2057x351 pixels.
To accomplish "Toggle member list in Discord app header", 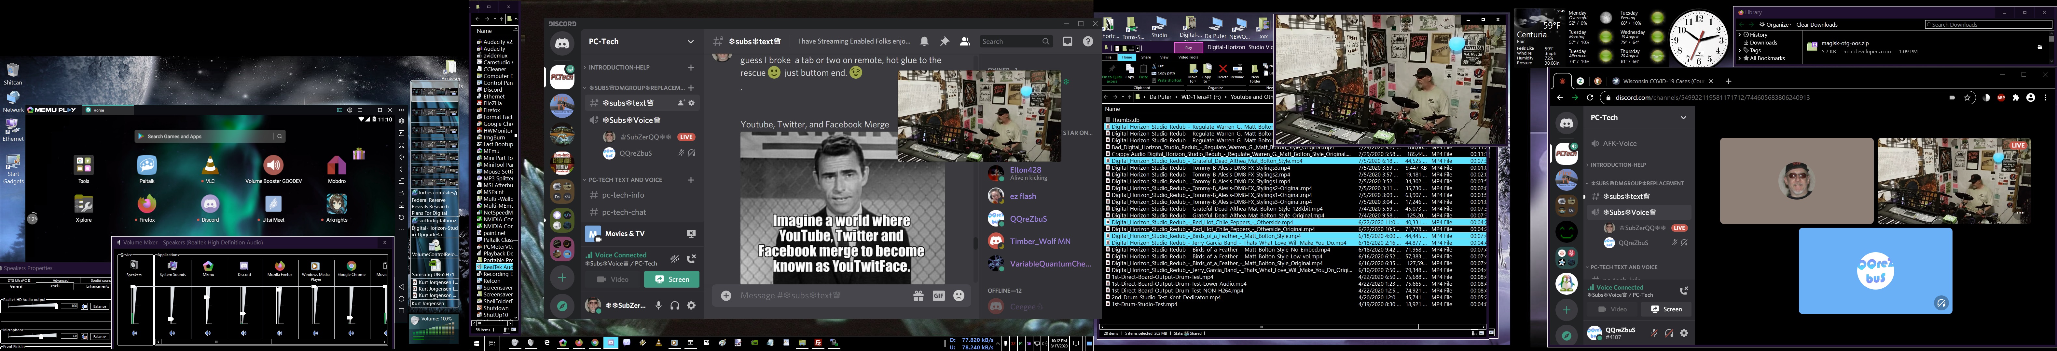I will pos(965,42).
